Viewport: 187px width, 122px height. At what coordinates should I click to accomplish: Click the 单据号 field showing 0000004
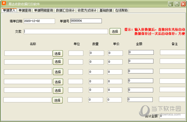click(x=86, y=21)
